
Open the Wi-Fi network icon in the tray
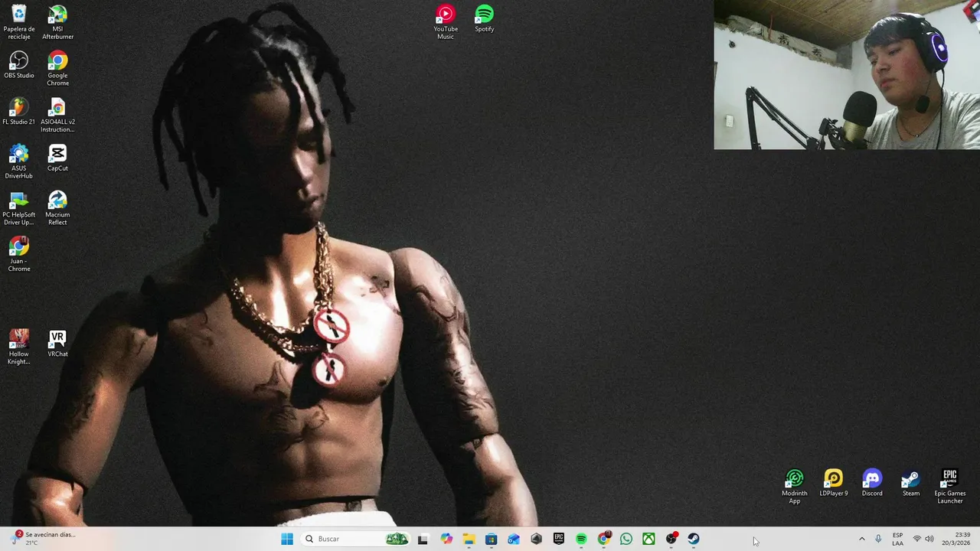917,539
